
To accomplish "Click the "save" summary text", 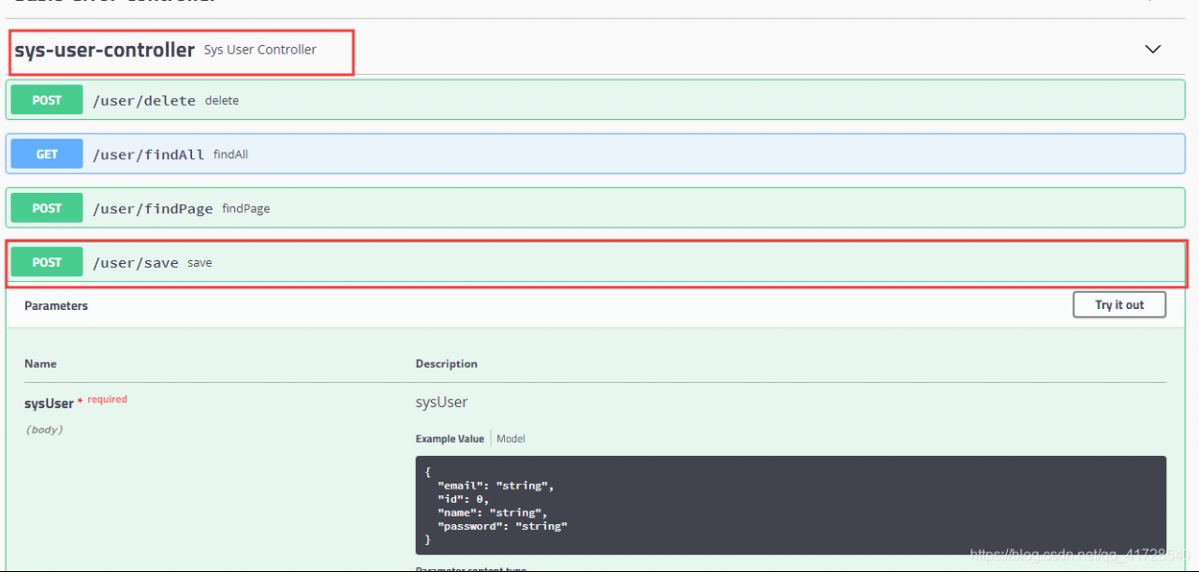I will (200, 263).
